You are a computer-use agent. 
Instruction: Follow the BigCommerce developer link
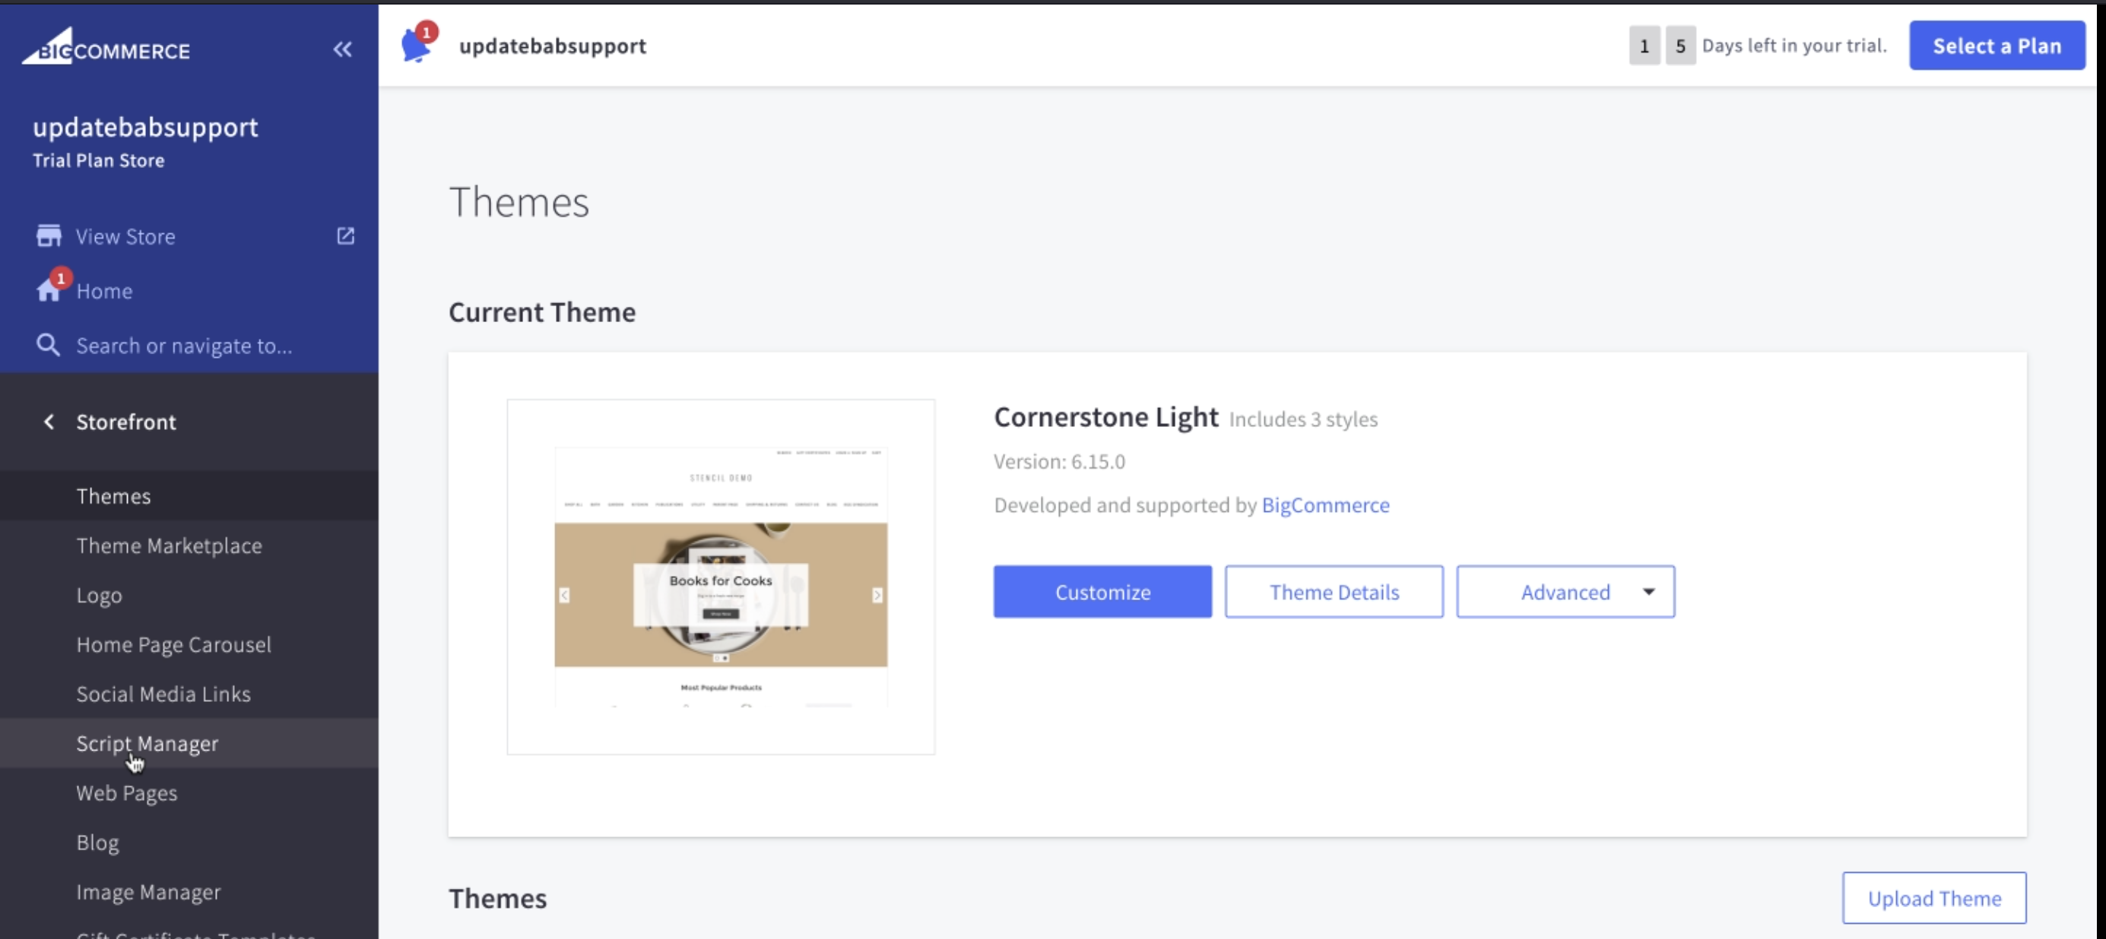[1325, 505]
